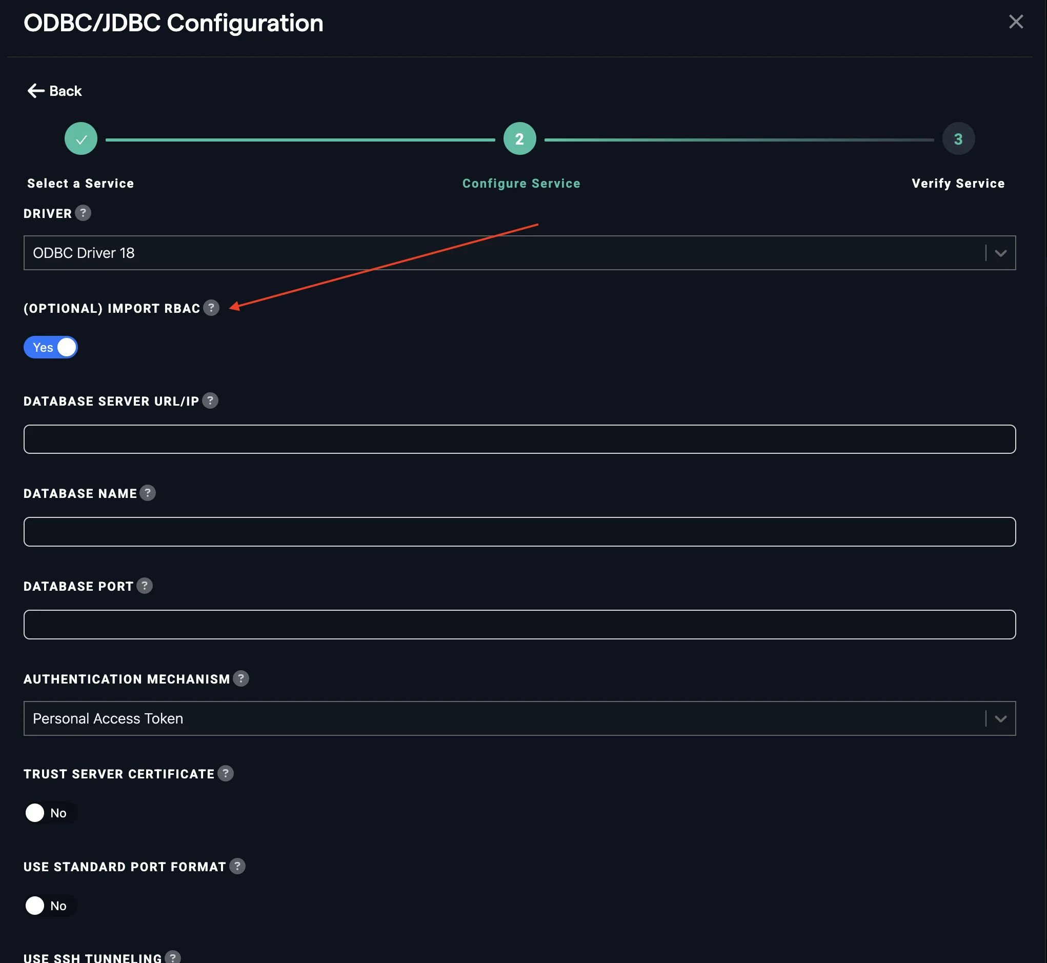This screenshot has height=963, width=1047.
Task: Enable Trust Server Certificate
Action: point(50,812)
